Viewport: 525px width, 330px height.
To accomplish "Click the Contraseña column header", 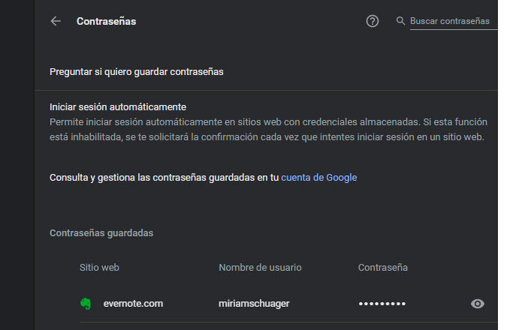I will 383,268.
